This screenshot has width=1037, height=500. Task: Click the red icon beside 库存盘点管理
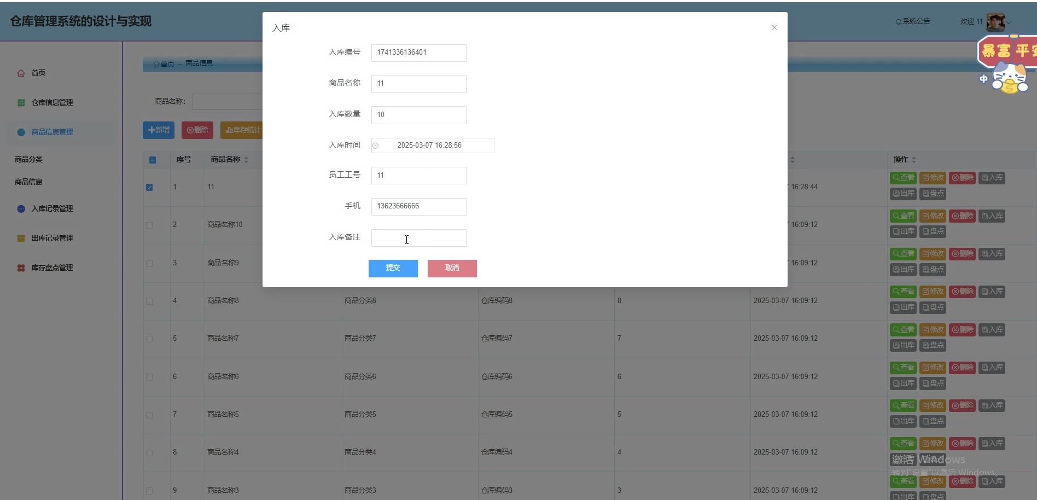pyautogui.click(x=21, y=268)
